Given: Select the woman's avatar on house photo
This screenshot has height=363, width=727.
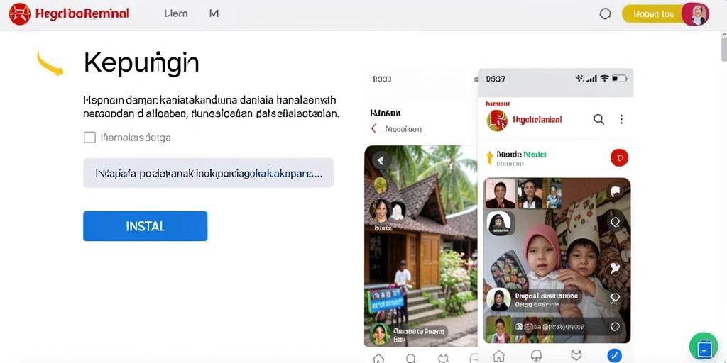Looking at the screenshot, I should click(381, 211).
